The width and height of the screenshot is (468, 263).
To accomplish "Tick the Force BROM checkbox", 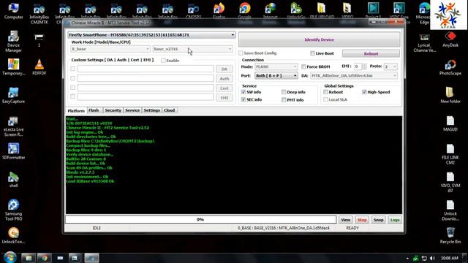I will [x=303, y=66].
